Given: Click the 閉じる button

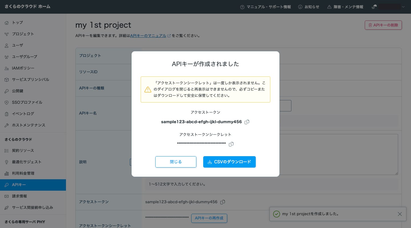Looking at the screenshot, I should (x=176, y=162).
